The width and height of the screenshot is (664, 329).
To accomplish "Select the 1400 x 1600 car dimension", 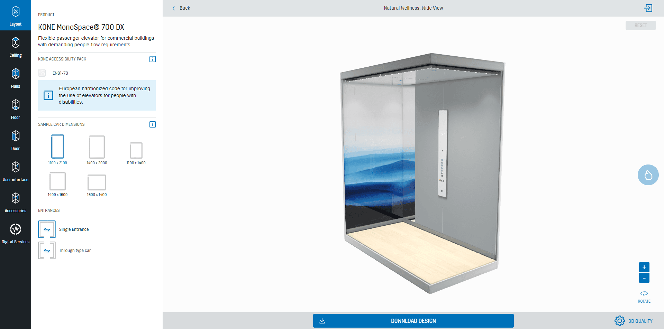I will (x=57, y=185).
